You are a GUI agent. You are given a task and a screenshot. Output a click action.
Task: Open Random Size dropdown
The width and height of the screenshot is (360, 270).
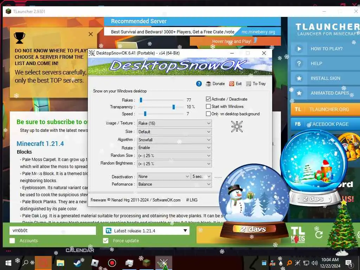click(x=174, y=156)
